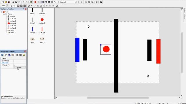The image size is (186, 104).
Task: Select 'Active 4' ball in workspace tree
Action: click(13, 23)
